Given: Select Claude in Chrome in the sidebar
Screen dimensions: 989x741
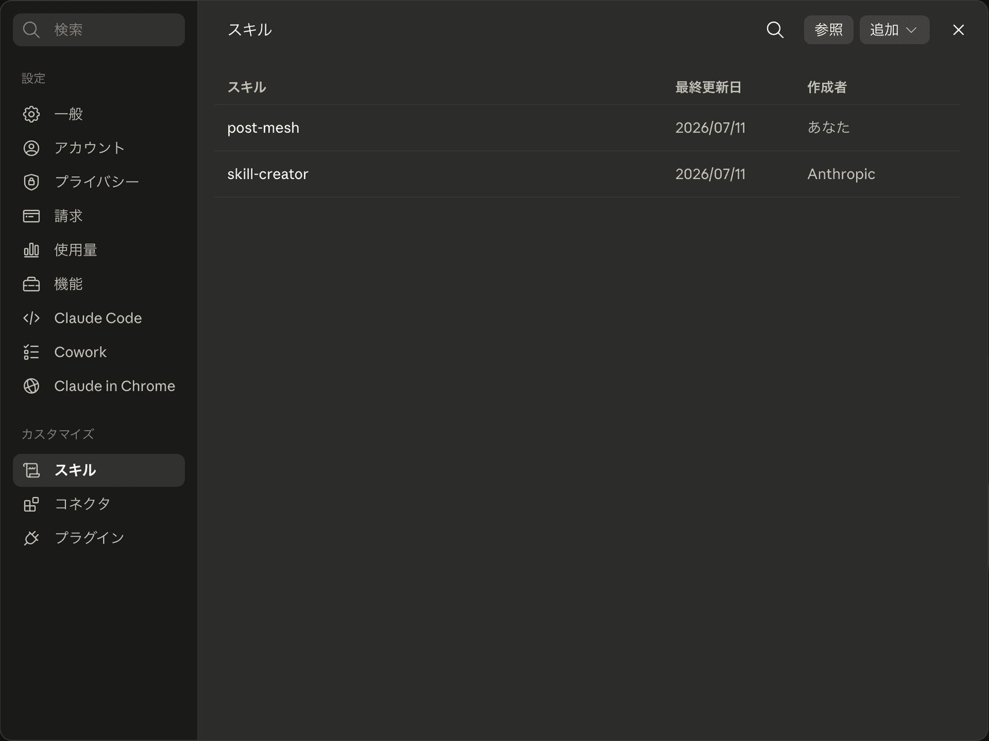Looking at the screenshot, I should point(99,386).
